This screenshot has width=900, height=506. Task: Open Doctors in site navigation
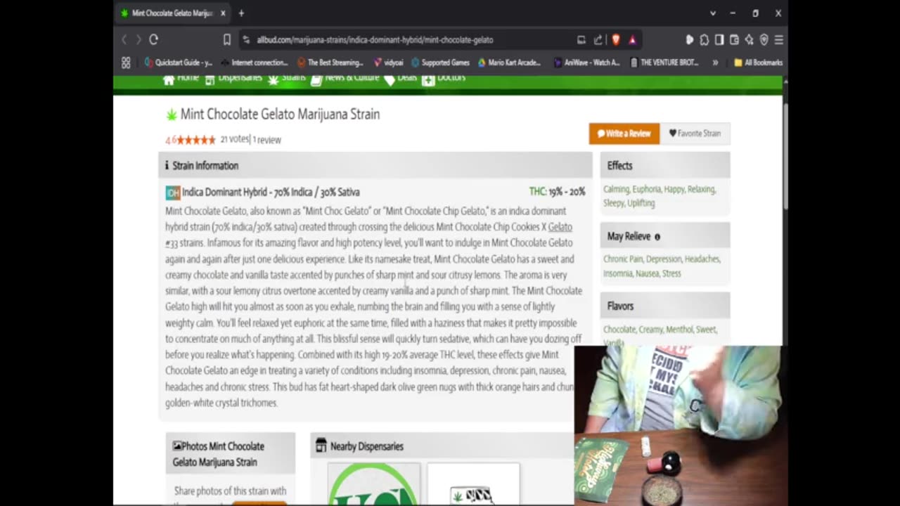coord(444,78)
